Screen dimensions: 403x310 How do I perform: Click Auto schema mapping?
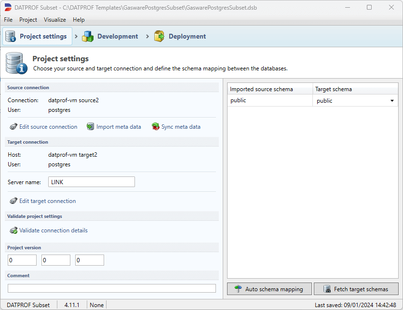269,289
